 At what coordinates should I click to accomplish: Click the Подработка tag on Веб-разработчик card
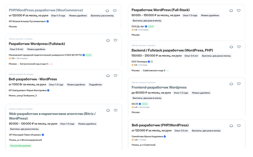tap(95, 84)
